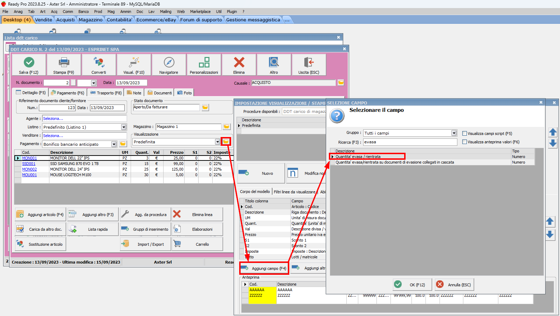This screenshot has width=560, height=316.
Task: Exit the DDT with Uscita (ESC)
Action: point(309,65)
